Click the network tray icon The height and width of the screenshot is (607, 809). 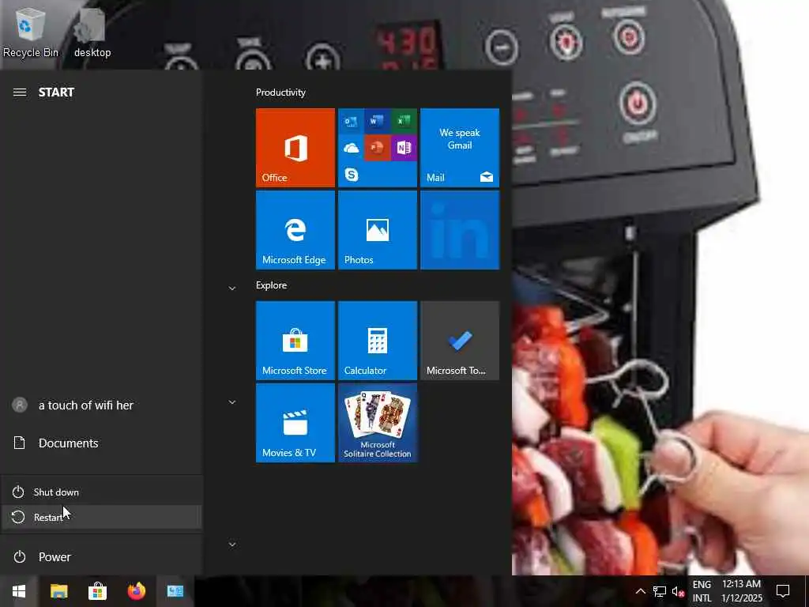[x=660, y=591]
